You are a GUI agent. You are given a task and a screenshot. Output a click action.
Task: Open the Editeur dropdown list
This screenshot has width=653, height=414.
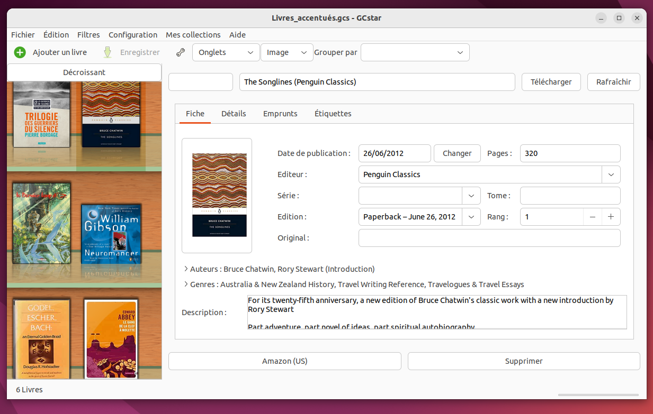coord(611,174)
